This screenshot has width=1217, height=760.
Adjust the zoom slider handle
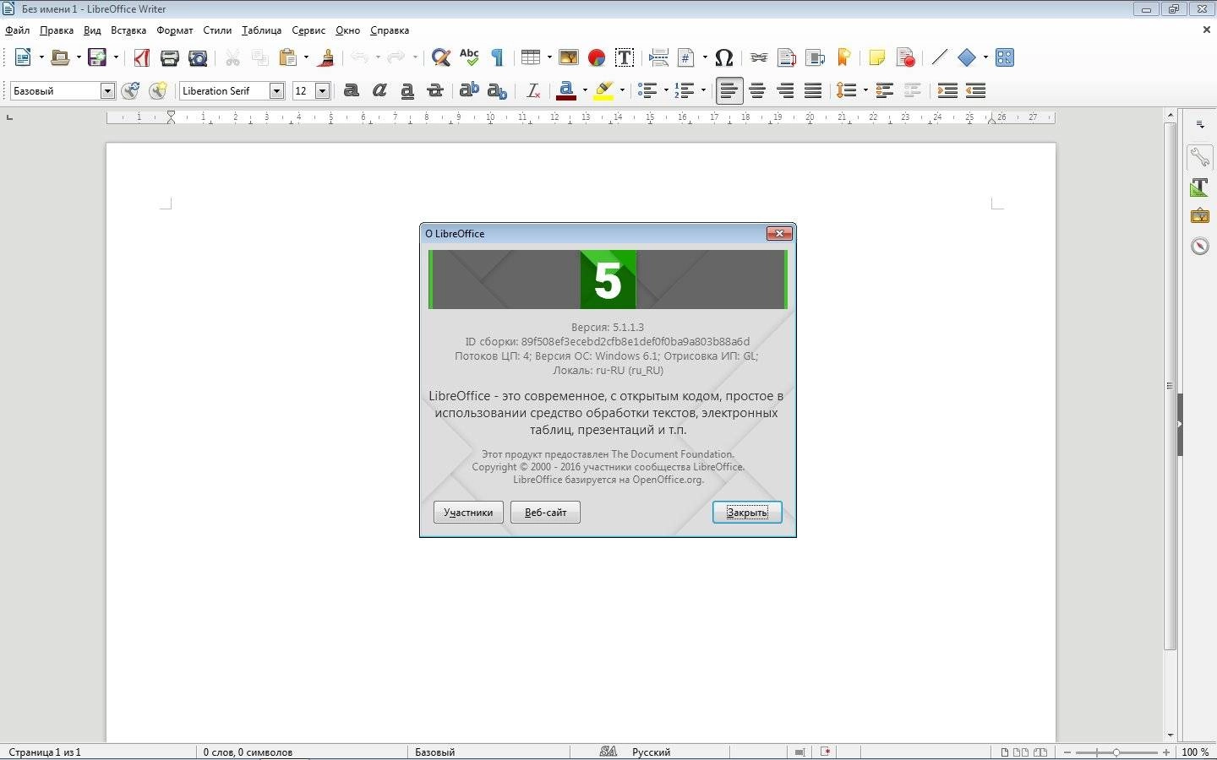pos(1116,752)
